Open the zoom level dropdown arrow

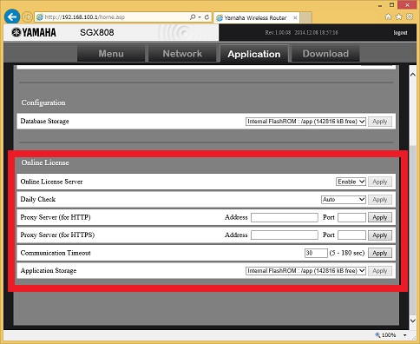405,335
